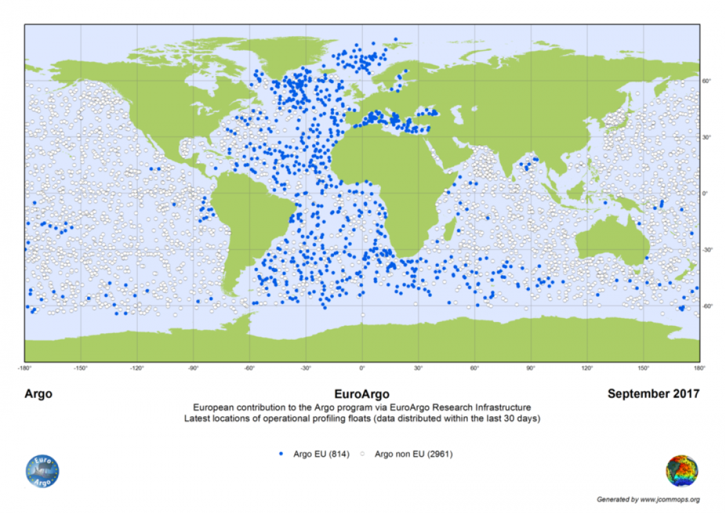
Task: Click the 30° longitude axis label
Action: tap(418, 368)
